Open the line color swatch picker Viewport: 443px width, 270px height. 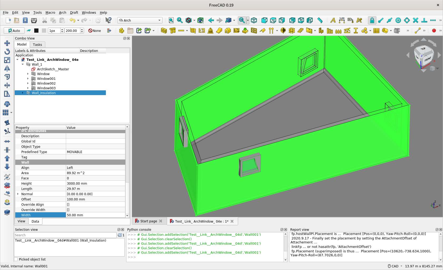click(x=36, y=31)
